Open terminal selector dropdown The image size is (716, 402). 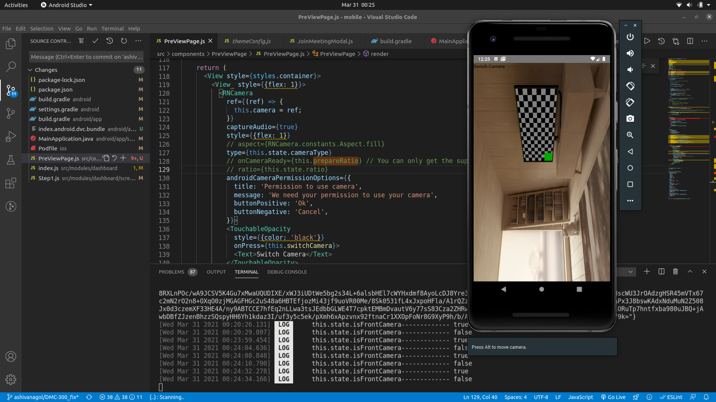pyautogui.click(x=630, y=272)
